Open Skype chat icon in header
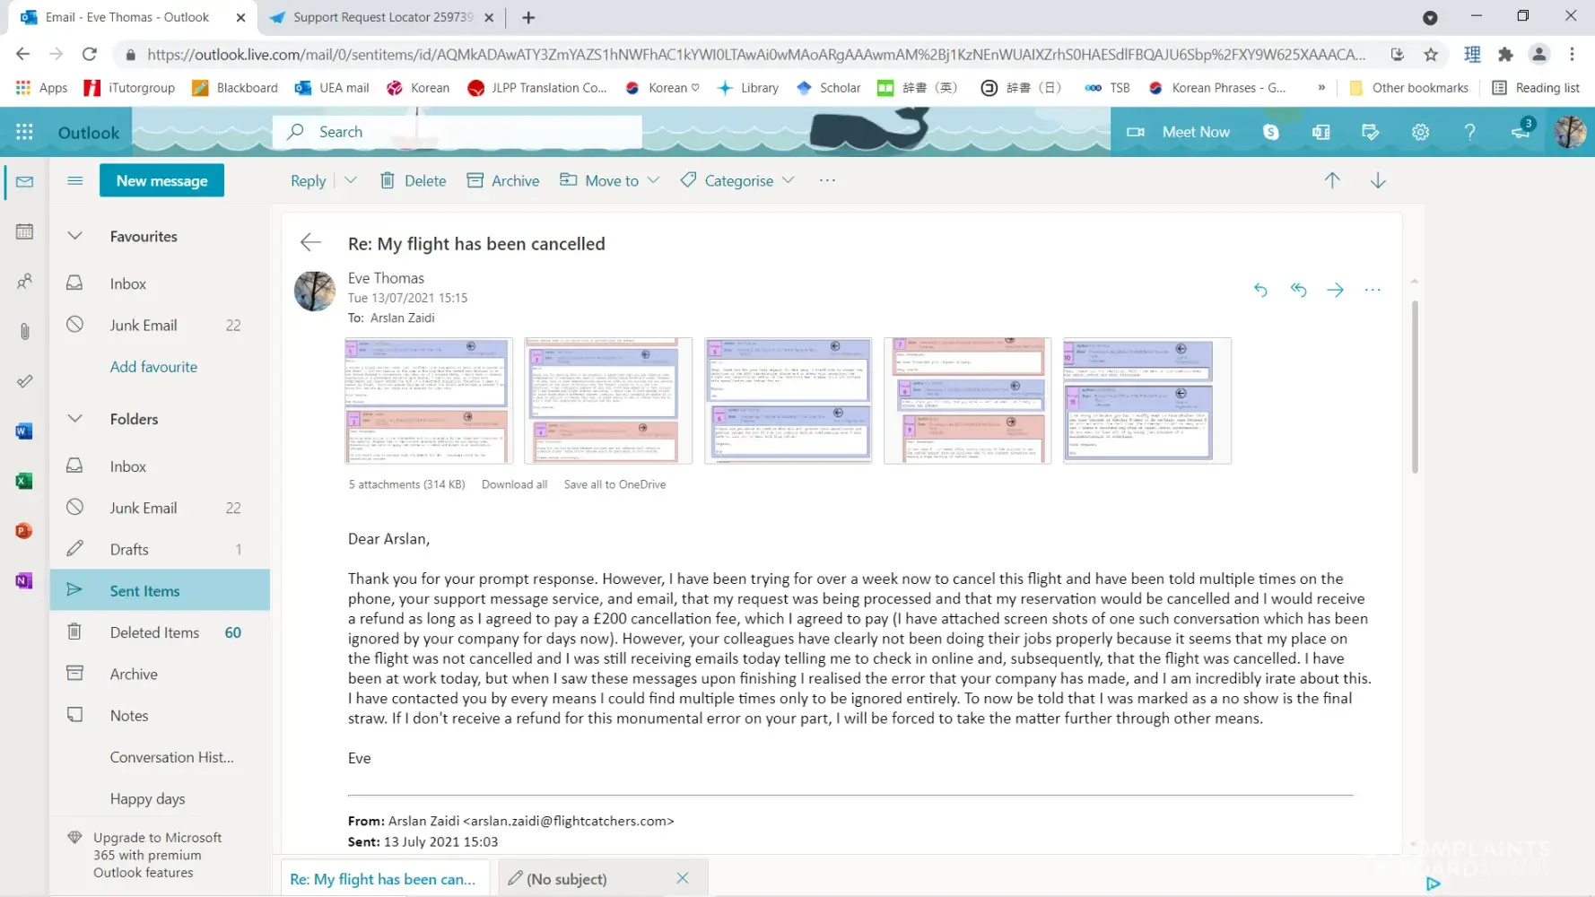 (x=1271, y=132)
